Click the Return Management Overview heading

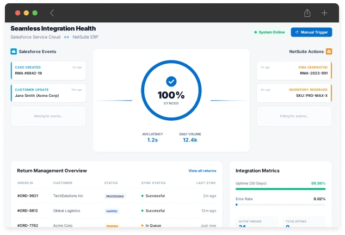52,171
